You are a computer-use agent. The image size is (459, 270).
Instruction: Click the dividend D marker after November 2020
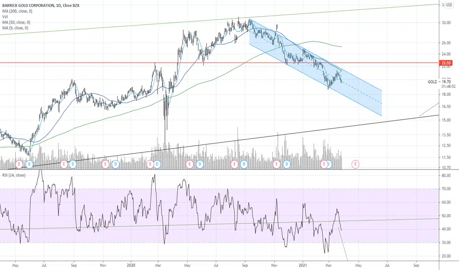[287, 164]
